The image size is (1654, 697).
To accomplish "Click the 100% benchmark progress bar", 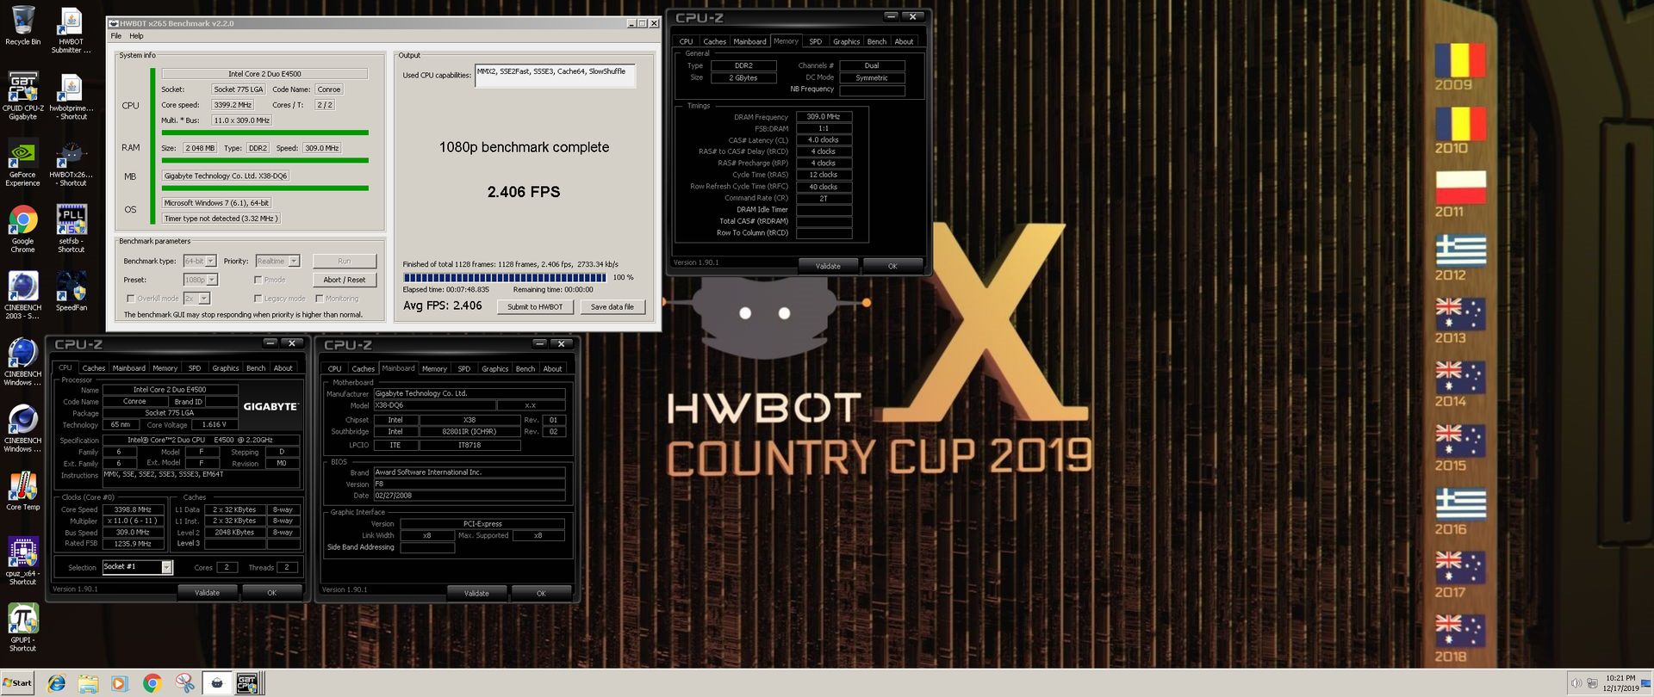I will point(505,278).
